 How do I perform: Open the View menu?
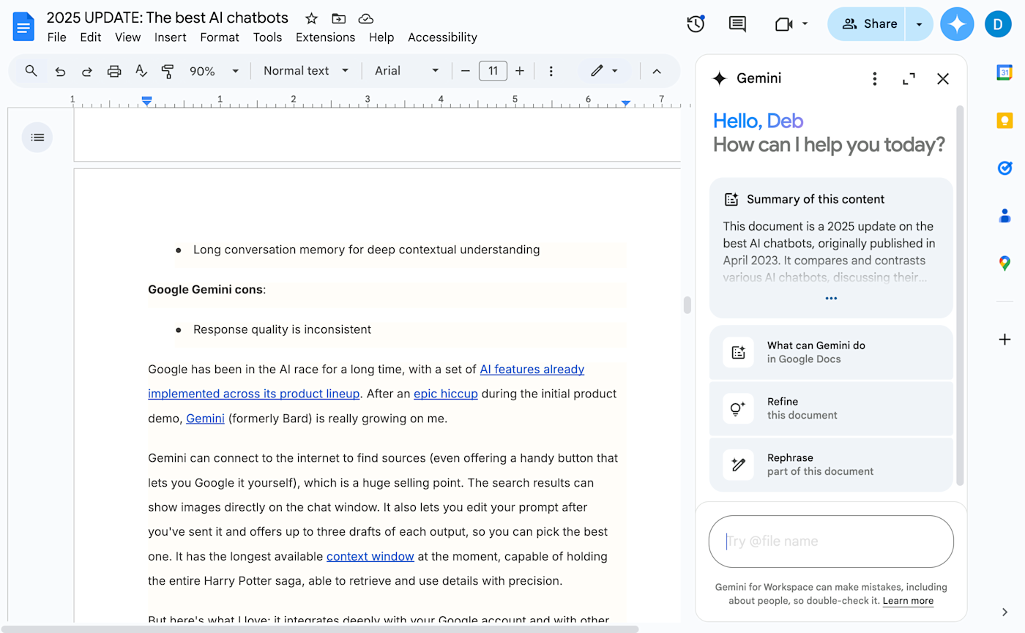point(127,37)
